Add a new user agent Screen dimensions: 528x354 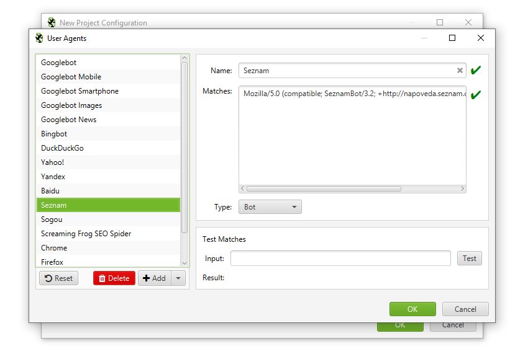[155, 278]
